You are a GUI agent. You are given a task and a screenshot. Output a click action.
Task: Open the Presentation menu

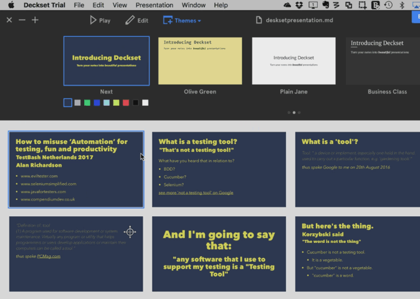pos(155,5)
